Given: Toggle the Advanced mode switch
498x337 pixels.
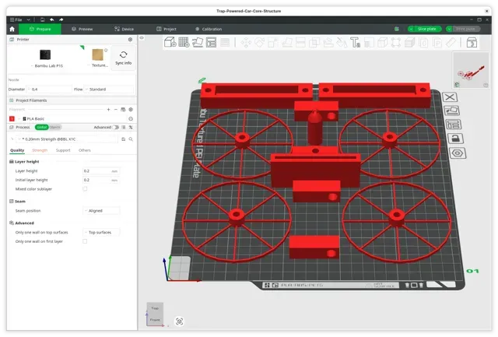Looking at the screenshot, I should coord(116,127).
